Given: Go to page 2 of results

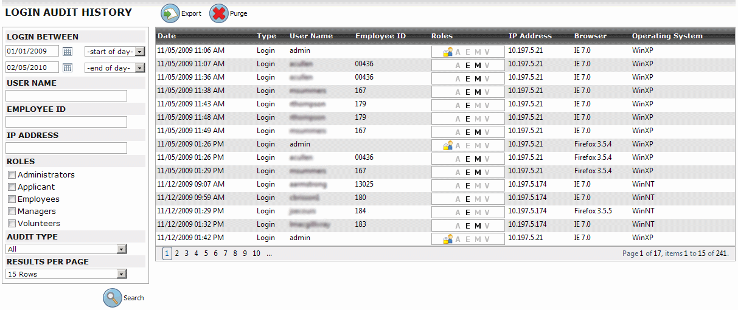Looking at the screenshot, I should [177, 253].
